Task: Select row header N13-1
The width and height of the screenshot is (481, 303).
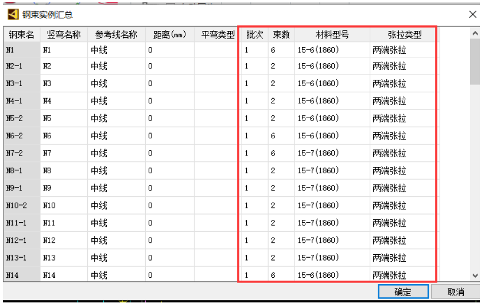Action: coord(21,258)
